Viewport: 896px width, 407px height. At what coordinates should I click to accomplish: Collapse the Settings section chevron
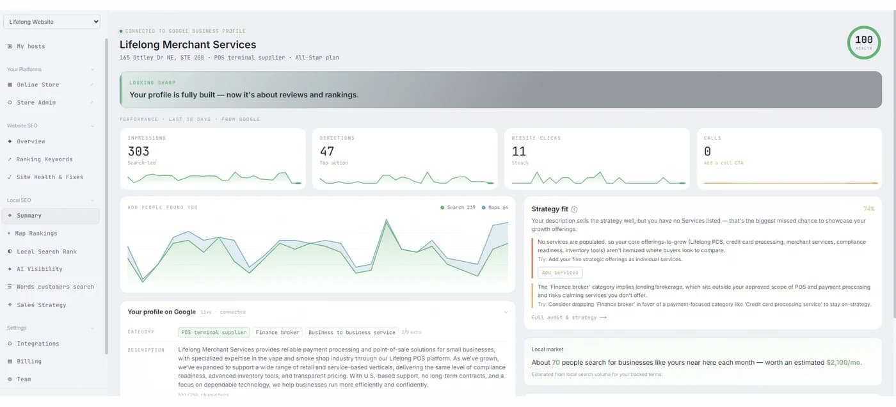click(92, 328)
